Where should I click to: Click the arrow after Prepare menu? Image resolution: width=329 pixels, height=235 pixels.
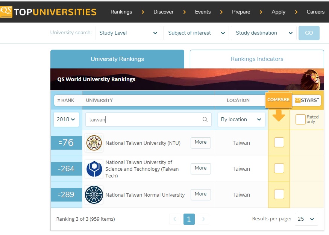pyautogui.click(x=261, y=12)
